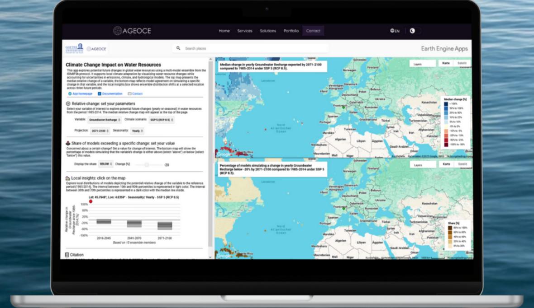
Task: Click the App homepage globe icon
Action: coord(70,94)
